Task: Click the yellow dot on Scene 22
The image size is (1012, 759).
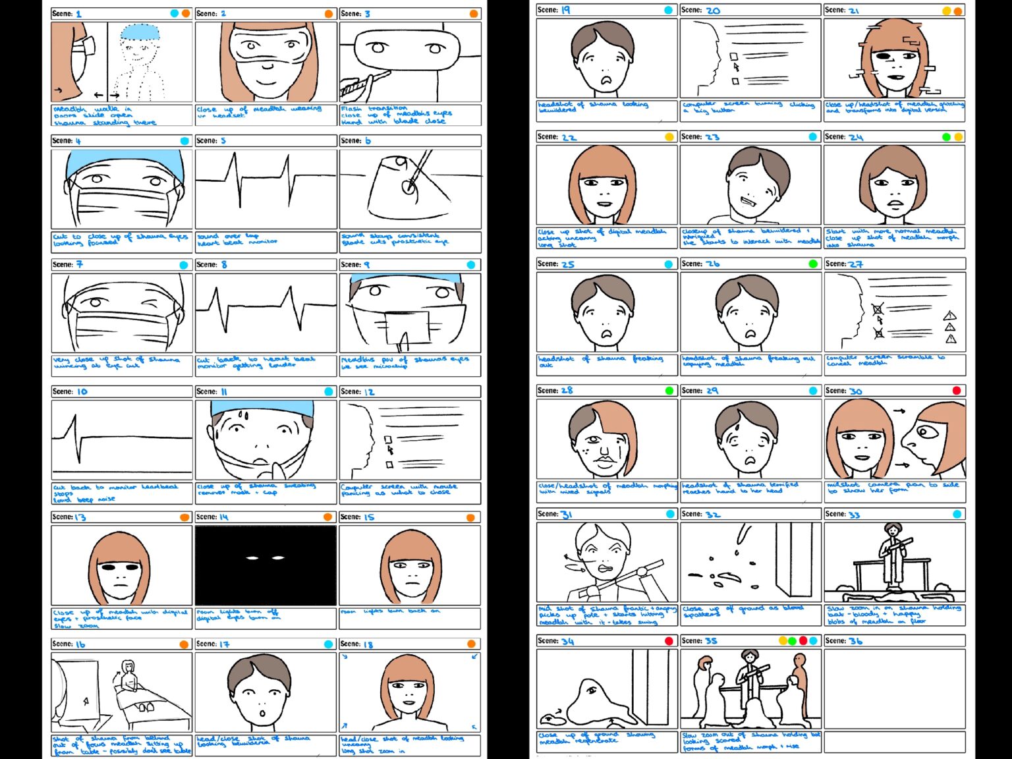Action: [669, 137]
